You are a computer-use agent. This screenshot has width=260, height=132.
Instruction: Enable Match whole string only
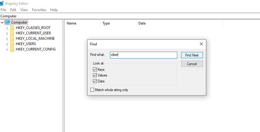(x=92, y=90)
